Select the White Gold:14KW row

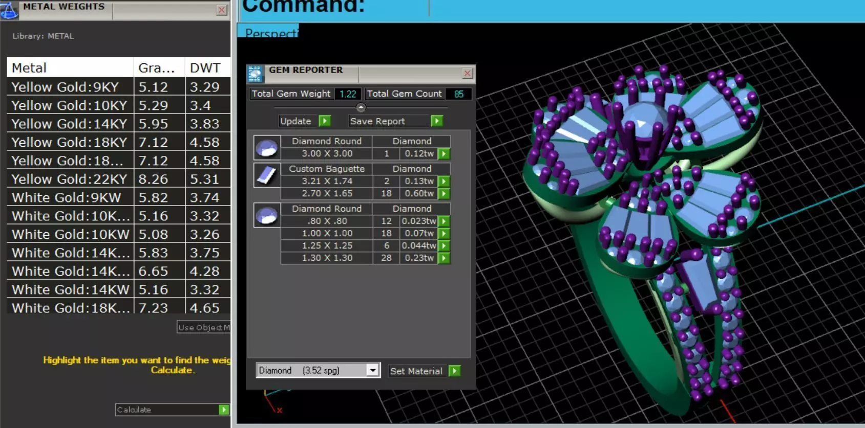pos(119,289)
